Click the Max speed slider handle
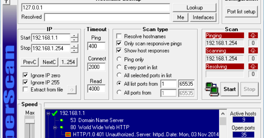The image size is (264, 138). coord(30,121)
